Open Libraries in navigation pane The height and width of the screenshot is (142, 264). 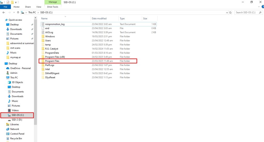(x=14, y=124)
